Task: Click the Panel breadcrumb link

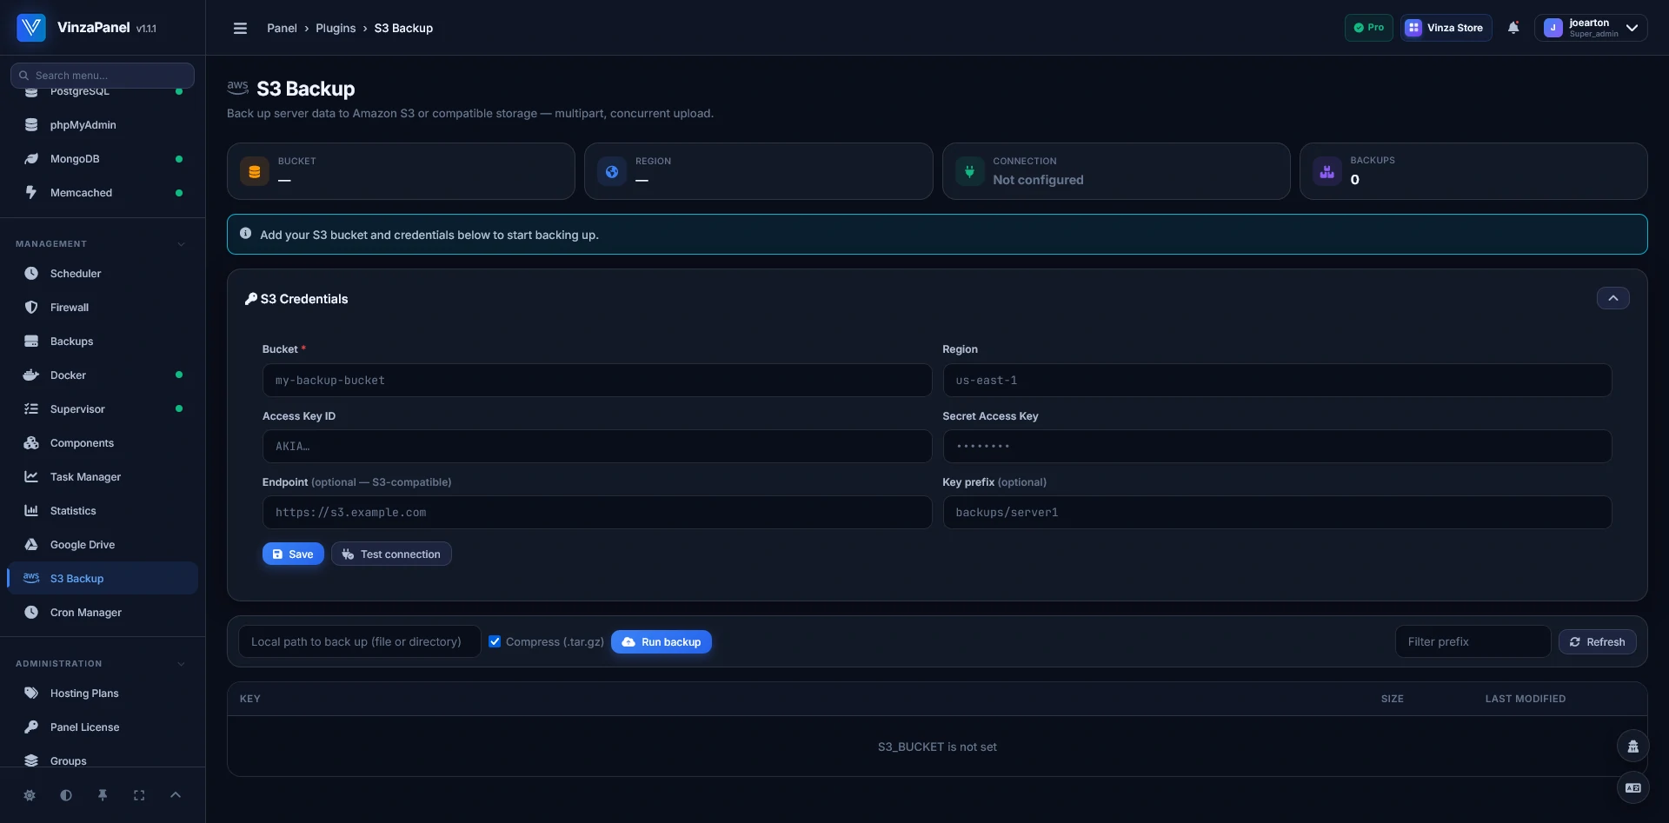Action: click(x=282, y=28)
